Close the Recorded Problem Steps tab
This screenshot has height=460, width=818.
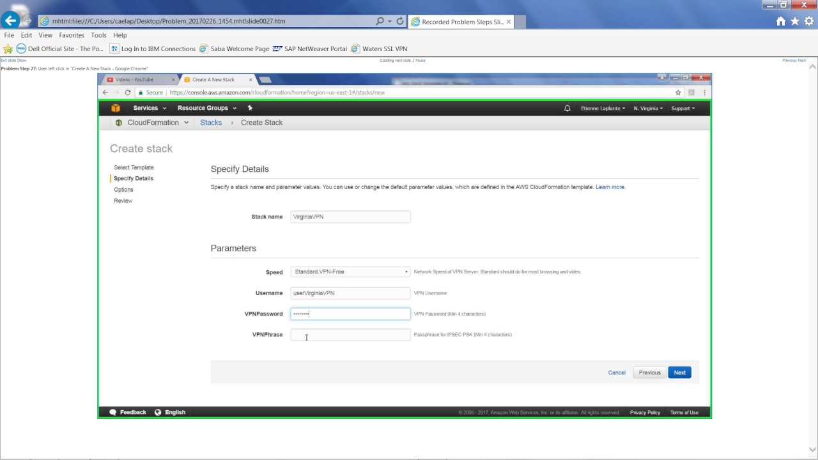click(x=509, y=22)
